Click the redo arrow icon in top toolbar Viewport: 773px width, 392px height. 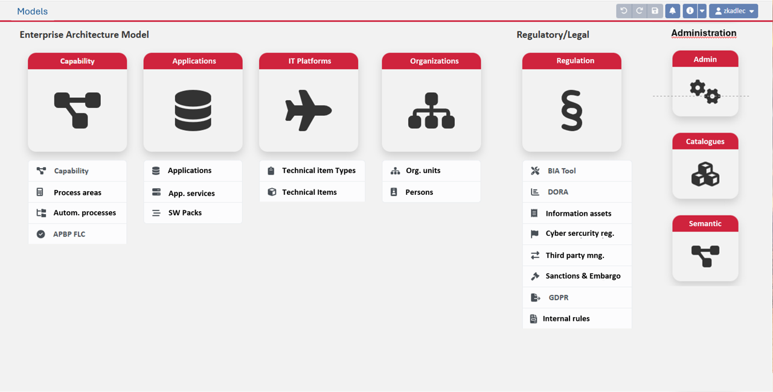(x=640, y=11)
